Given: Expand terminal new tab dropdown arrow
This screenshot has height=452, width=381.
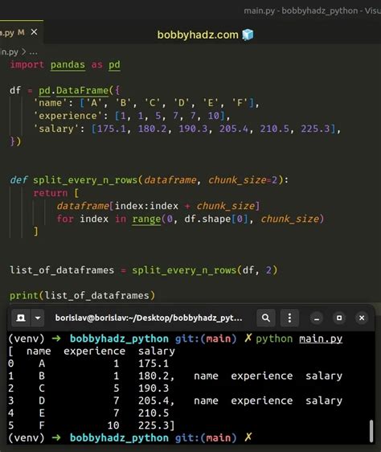Looking at the screenshot, I should coord(38,318).
